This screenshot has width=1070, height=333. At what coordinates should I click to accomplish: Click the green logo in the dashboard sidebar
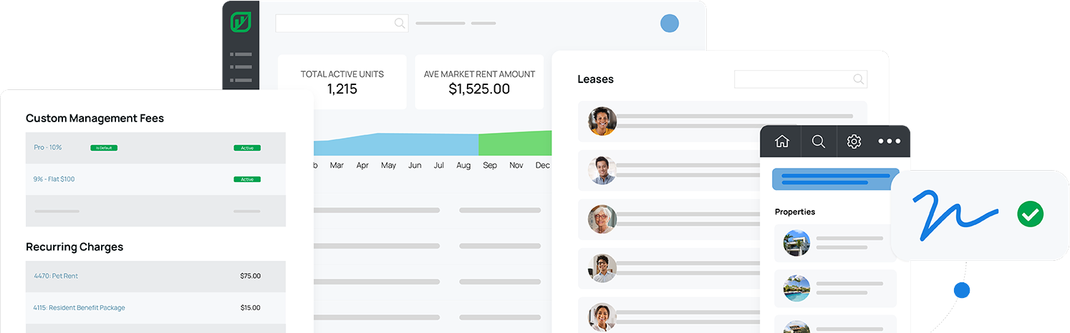241,22
